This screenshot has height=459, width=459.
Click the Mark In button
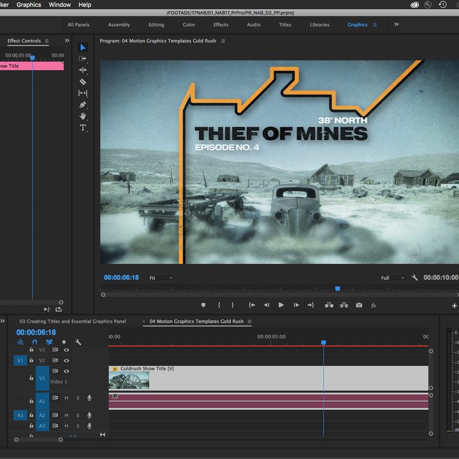pos(219,305)
